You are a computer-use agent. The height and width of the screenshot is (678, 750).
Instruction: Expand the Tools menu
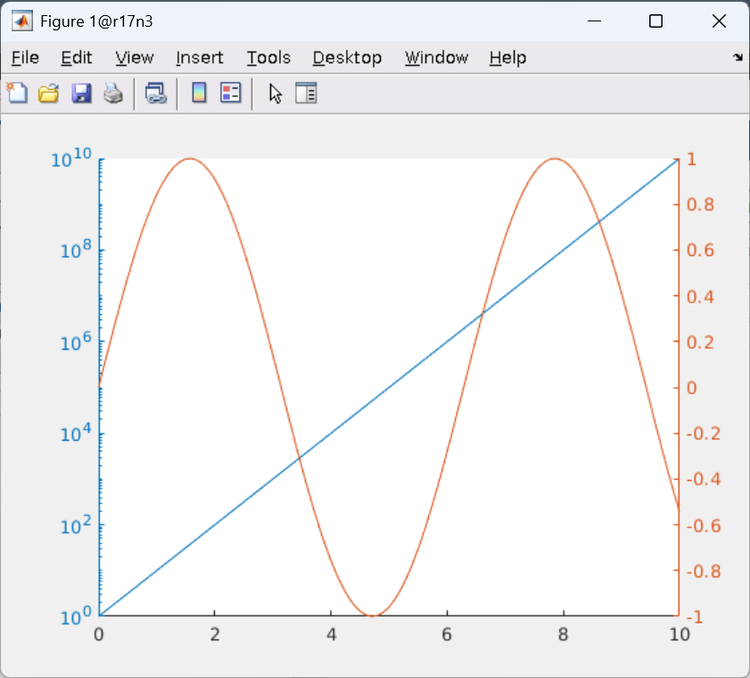[268, 57]
